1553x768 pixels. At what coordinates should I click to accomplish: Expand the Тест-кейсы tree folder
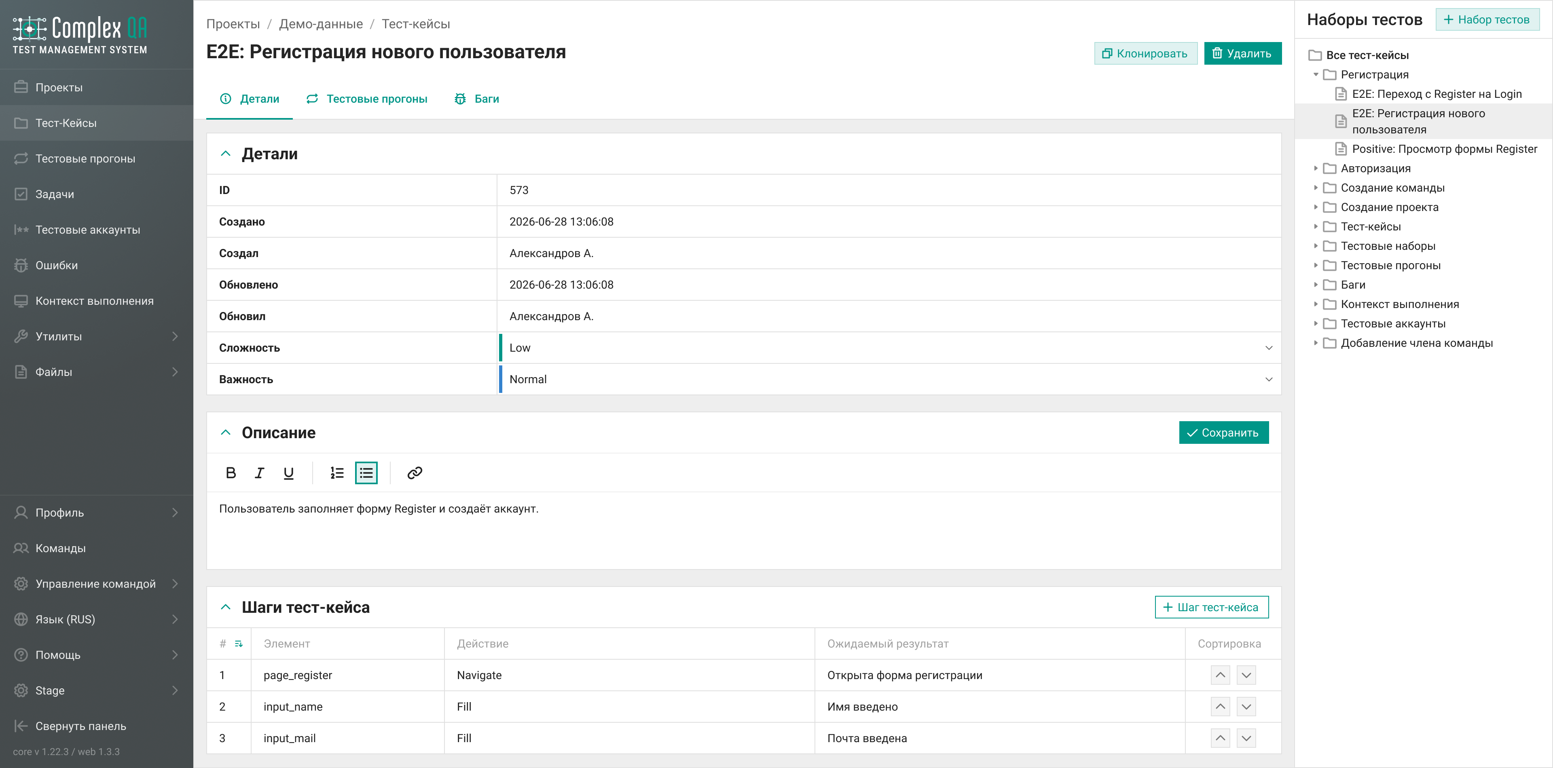pyautogui.click(x=1316, y=226)
